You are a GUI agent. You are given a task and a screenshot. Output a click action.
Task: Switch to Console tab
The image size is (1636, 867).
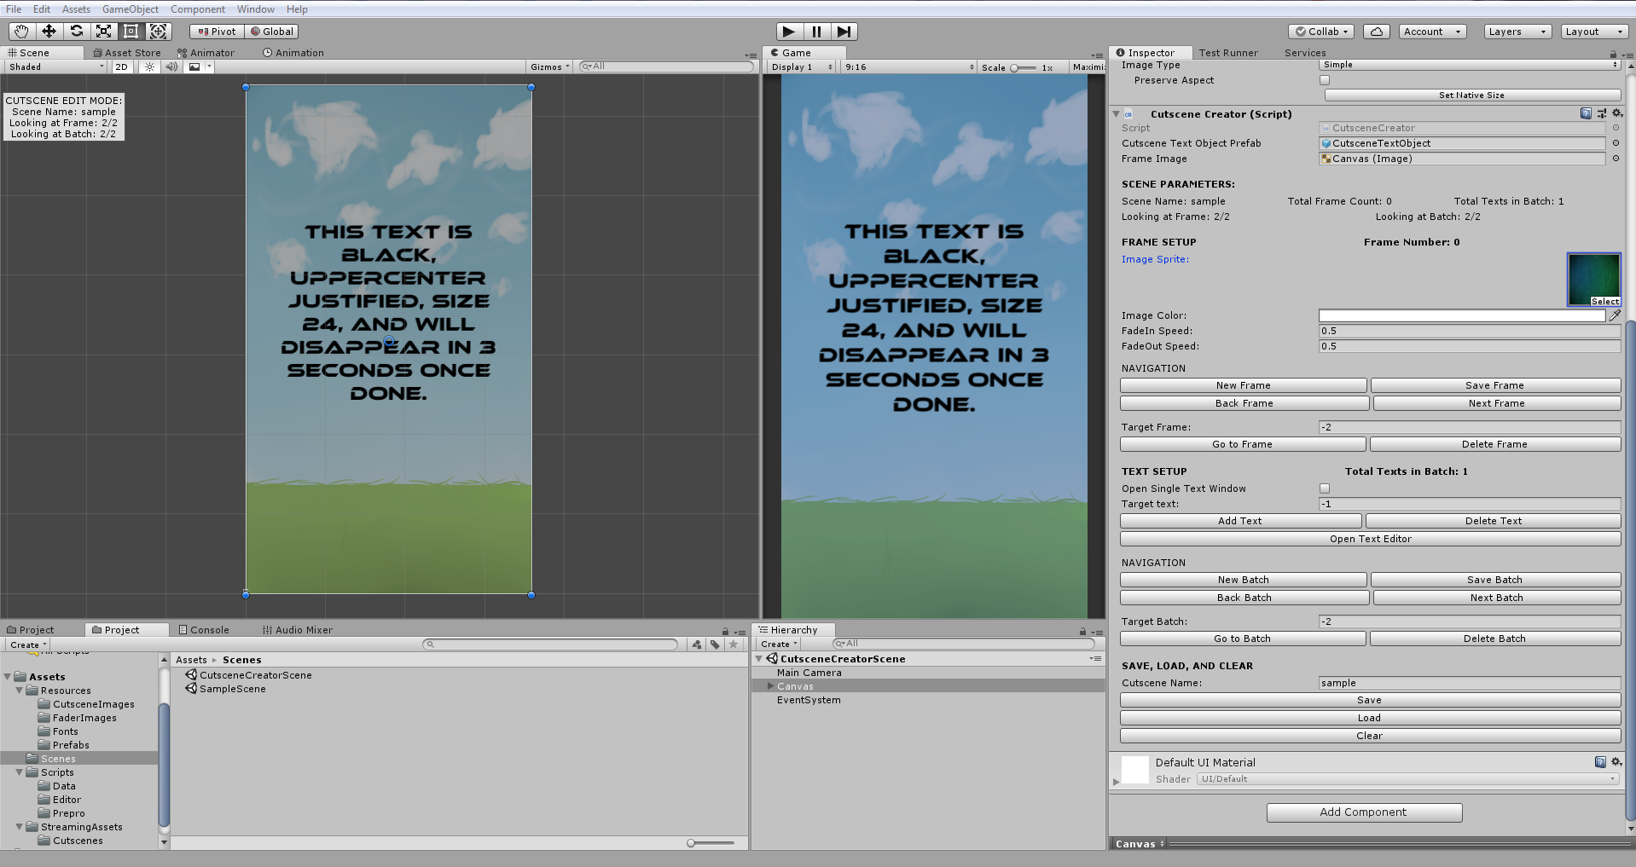pyautogui.click(x=204, y=630)
